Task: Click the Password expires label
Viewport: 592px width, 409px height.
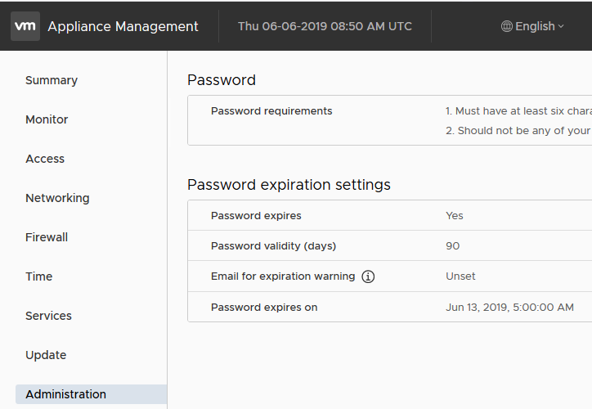Action: point(256,216)
